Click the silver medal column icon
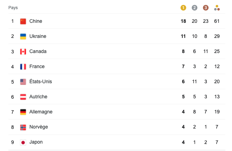The width and height of the screenshot is (232, 151). tap(195, 8)
